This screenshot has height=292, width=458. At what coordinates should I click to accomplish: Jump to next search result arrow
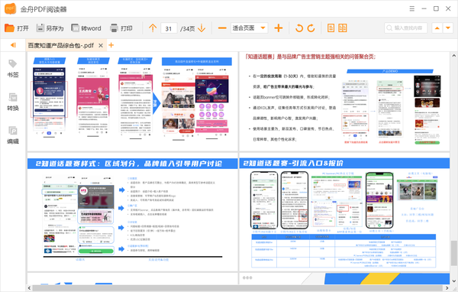click(448, 28)
